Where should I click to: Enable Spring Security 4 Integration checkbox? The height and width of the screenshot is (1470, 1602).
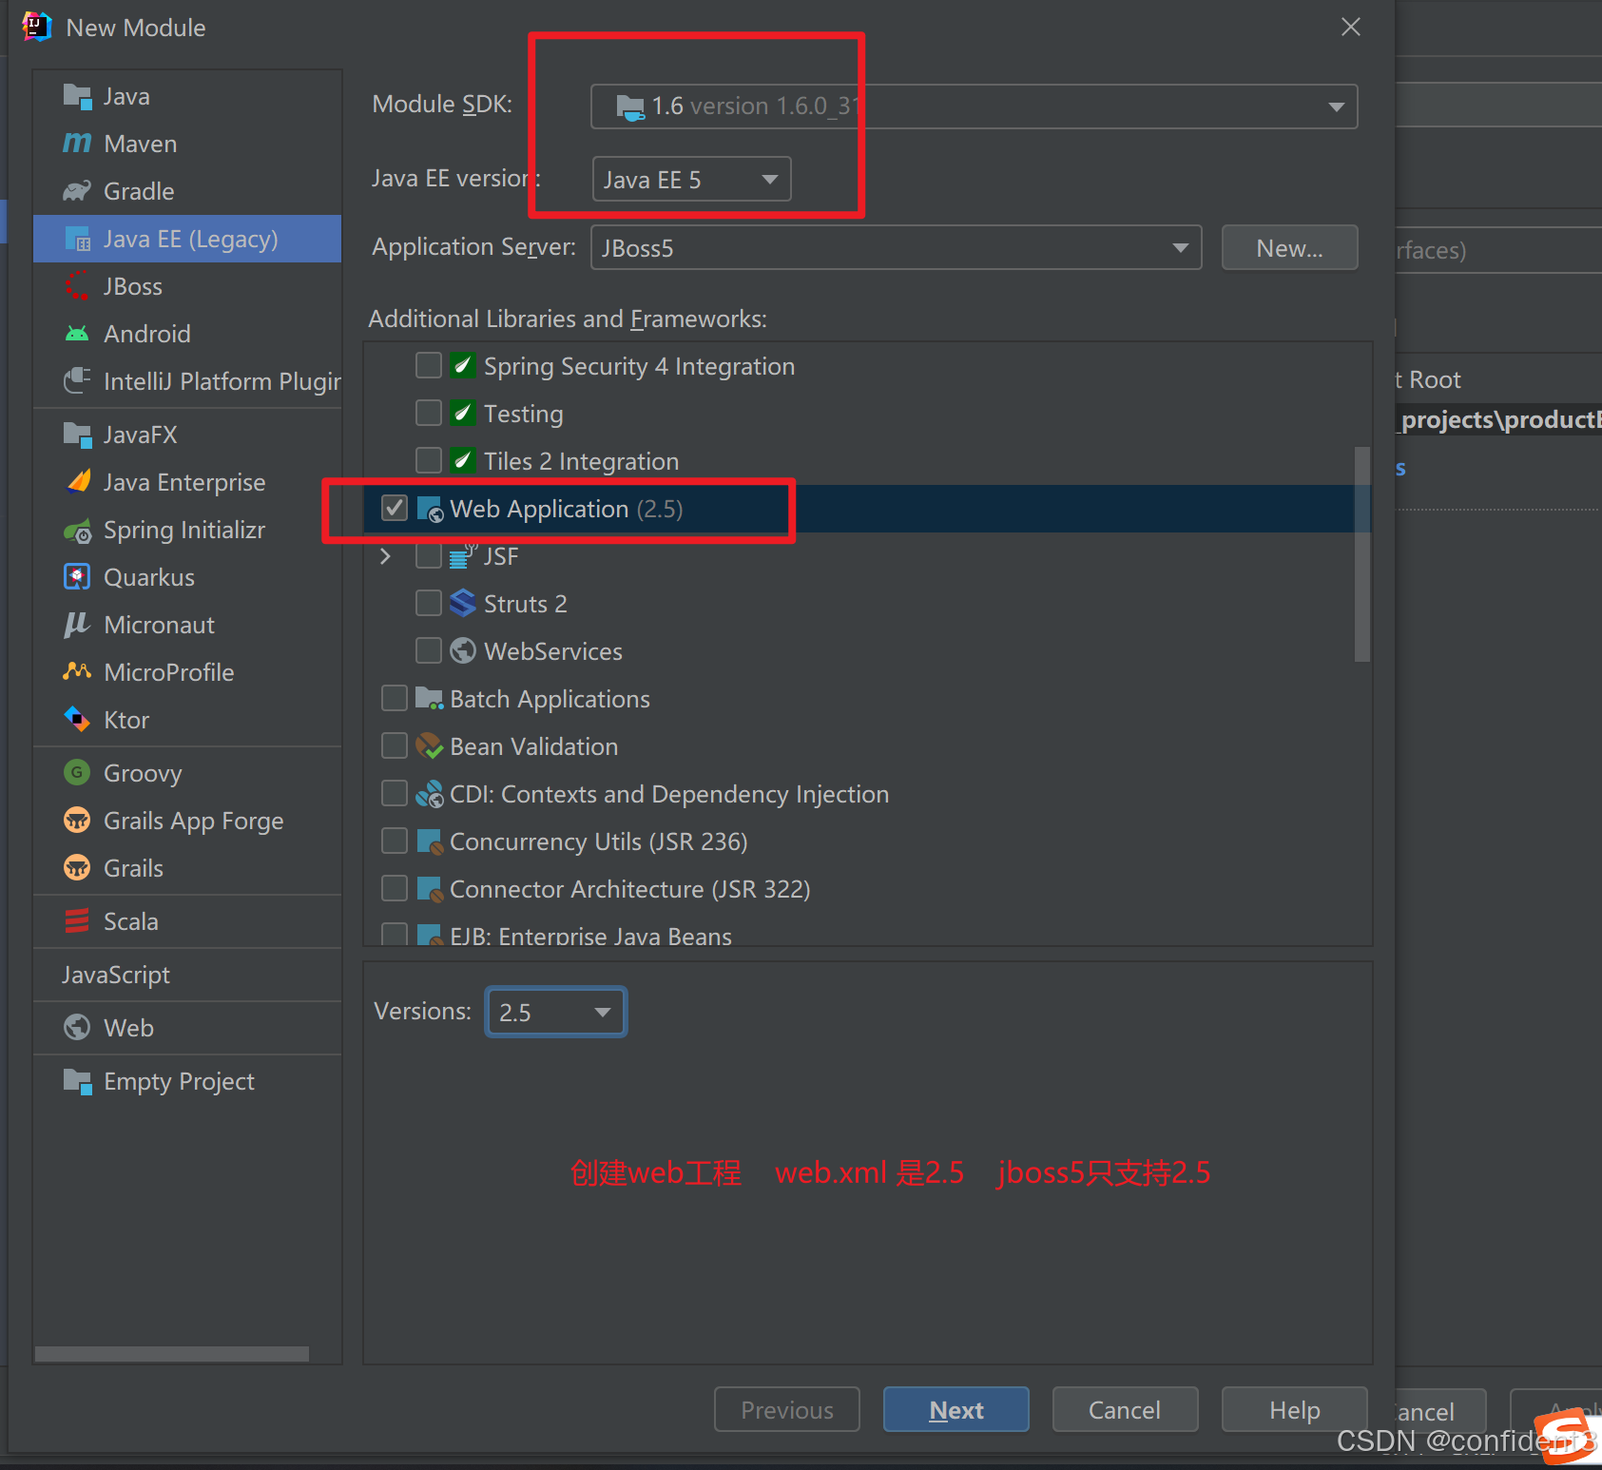(429, 366)
